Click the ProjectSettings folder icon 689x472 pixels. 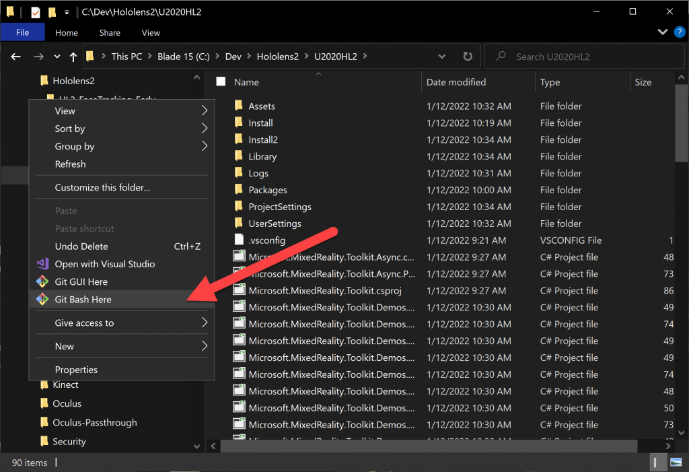(239, 206)
